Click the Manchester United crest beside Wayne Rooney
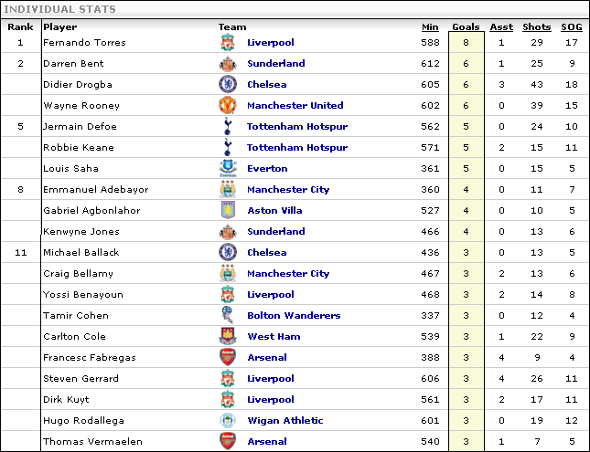This screenshot has width=590, height=452. click(x=228, y=105)
